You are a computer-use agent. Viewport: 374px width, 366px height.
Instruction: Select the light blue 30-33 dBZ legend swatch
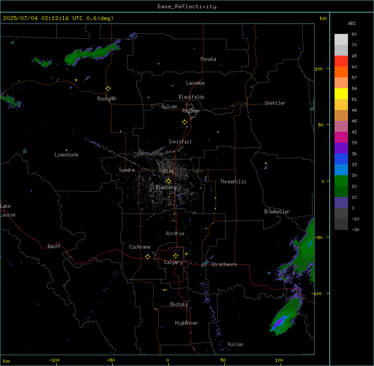pyautogui.click(x=341, y=170)
